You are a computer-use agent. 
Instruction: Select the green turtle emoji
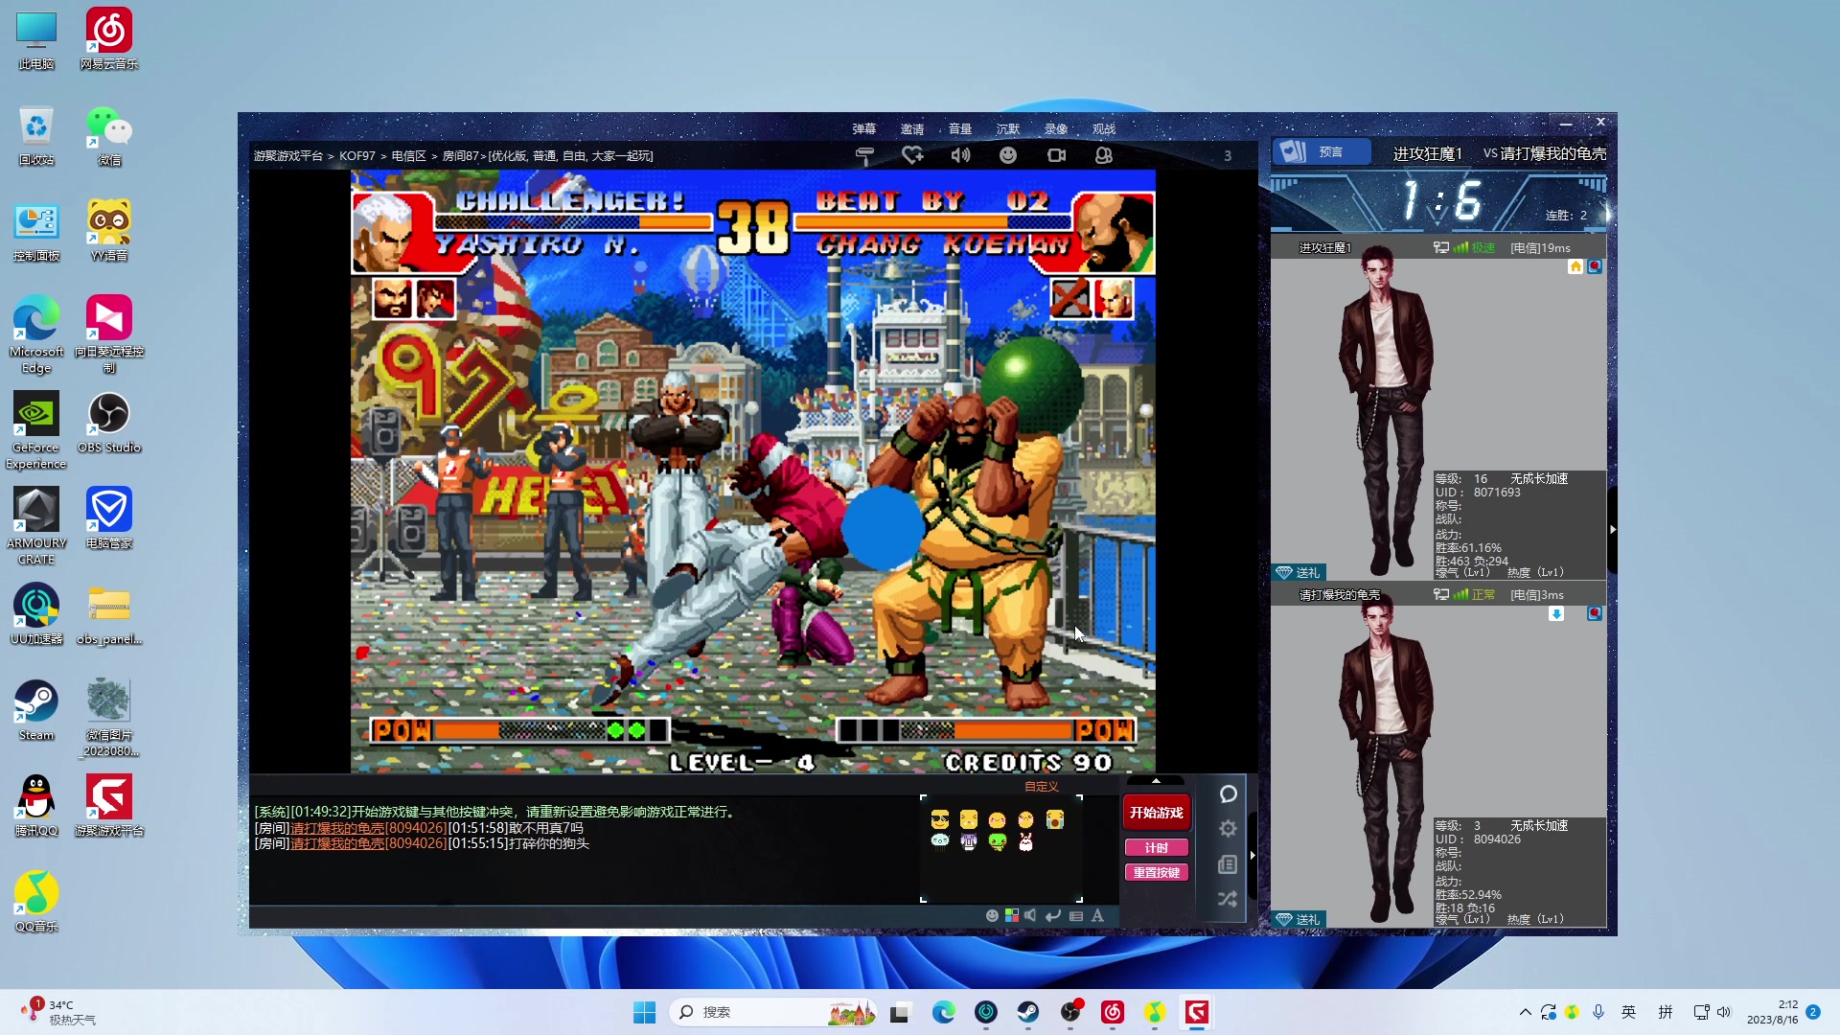[998, 841]
